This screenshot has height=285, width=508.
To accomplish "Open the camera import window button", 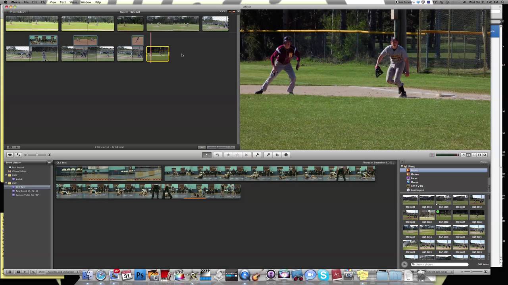I will click(x=10, y=155).
